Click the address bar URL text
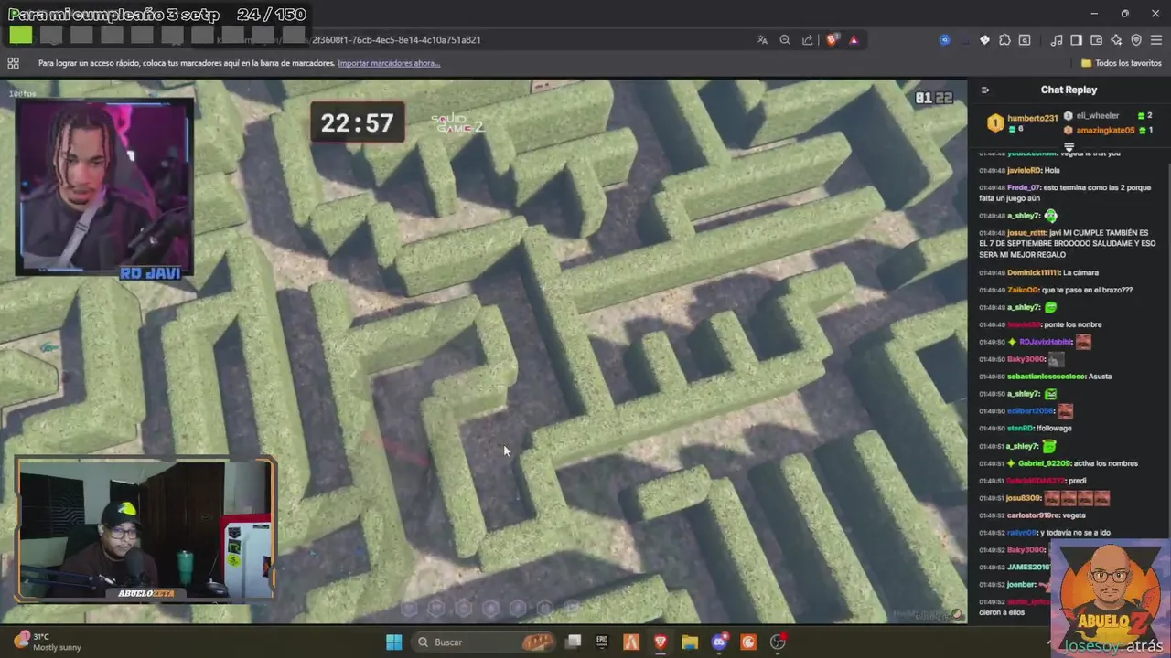 395,40
